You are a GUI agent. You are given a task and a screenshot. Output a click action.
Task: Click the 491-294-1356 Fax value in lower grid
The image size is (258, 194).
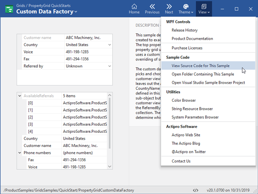click(74, 160)
